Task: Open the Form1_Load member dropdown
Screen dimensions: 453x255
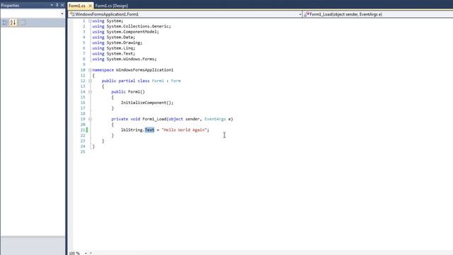Action: 378,14
